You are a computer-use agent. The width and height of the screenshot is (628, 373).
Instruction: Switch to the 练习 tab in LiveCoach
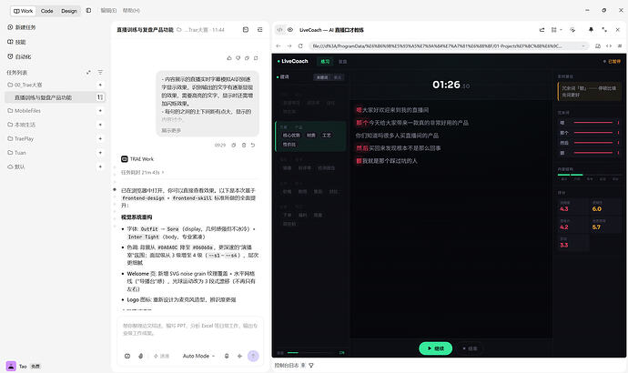[325, 61]
